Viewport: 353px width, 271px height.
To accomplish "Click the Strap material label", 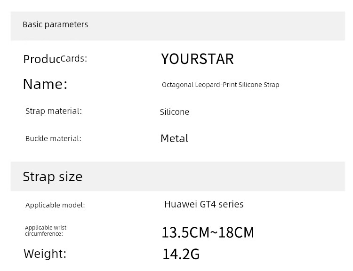I will tap(54, 111).
